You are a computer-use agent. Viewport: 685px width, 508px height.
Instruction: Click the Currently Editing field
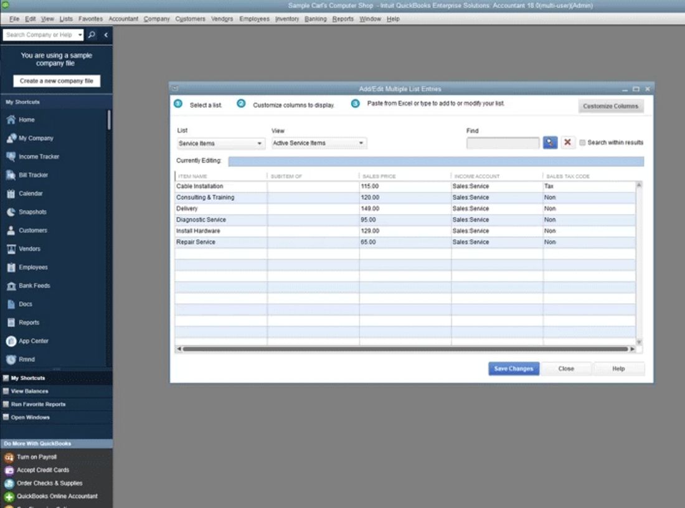[436, 161]
